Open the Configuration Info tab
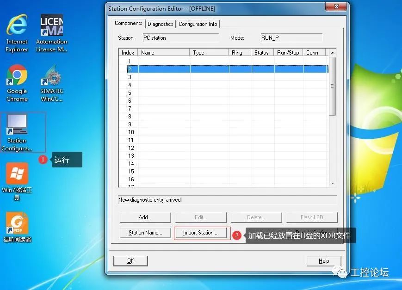402x290 pixels. click(198, 24)
